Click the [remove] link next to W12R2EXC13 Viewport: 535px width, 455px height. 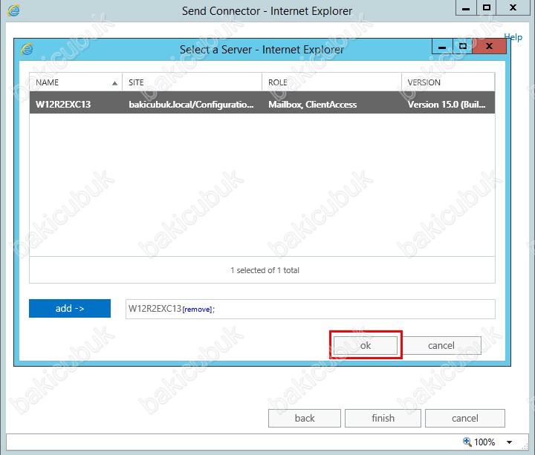pos(197,310)
